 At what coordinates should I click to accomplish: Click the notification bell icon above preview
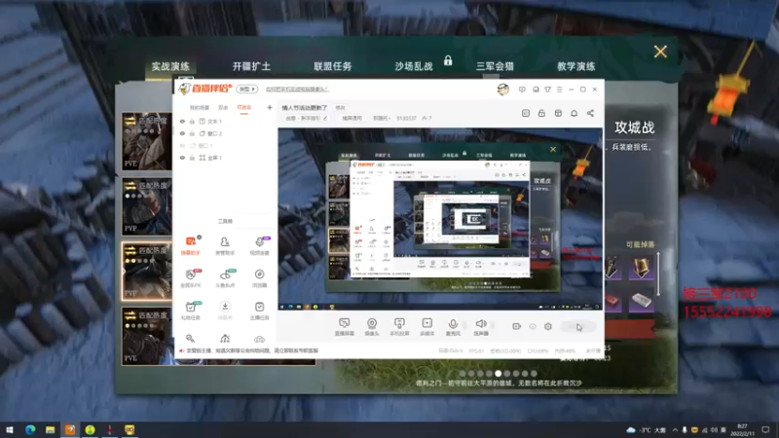[x=574, y=113]
